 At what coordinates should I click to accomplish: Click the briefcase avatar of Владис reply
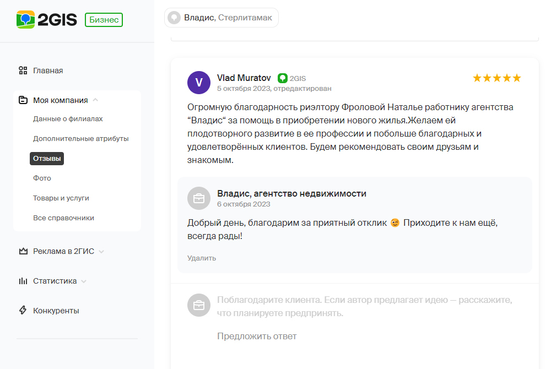[x=199, y=198]
